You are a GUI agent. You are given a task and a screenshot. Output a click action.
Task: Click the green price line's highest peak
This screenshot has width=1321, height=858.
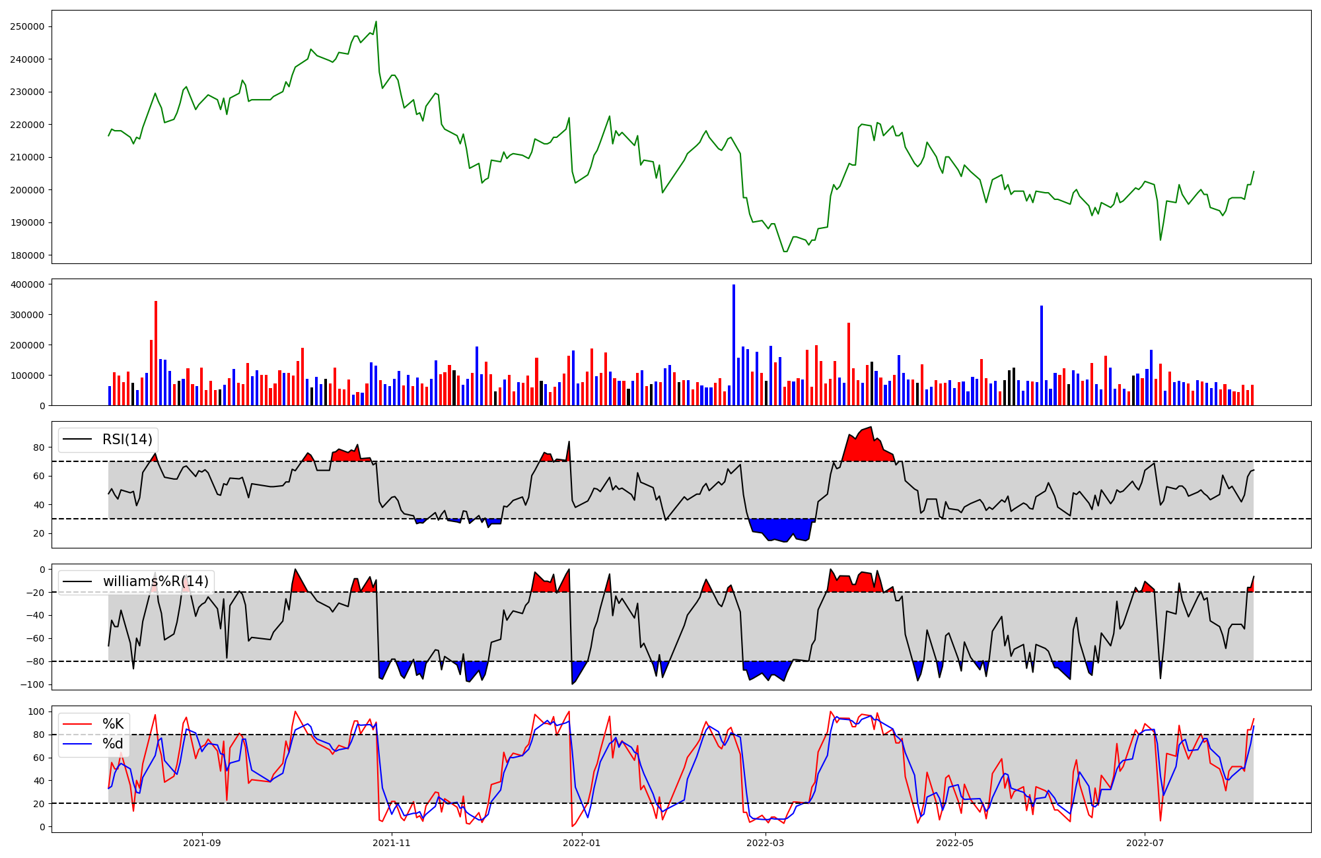376,22
